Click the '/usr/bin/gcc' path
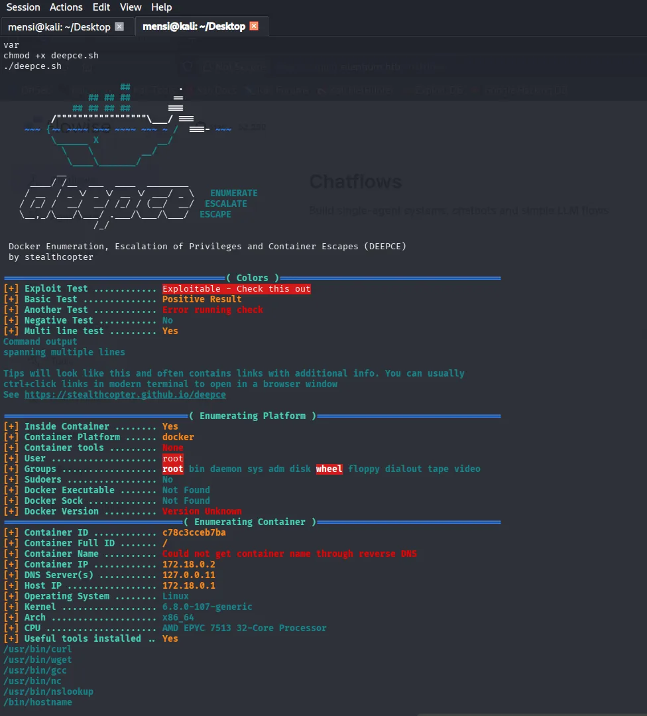This screenshot has width=647, height=716. click(34, 670)
